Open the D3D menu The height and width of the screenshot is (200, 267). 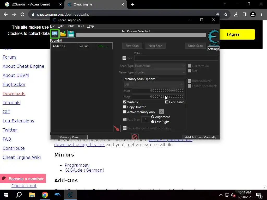pos(81,26)
